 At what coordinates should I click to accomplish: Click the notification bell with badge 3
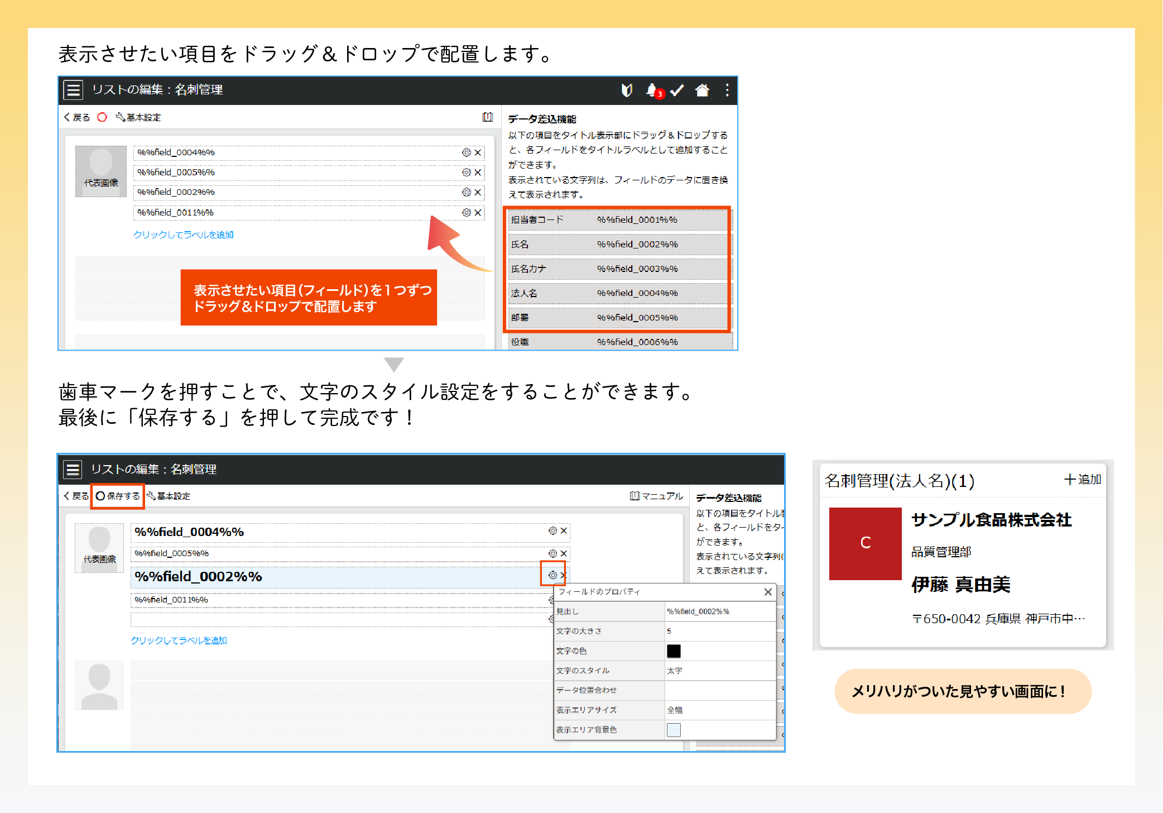tap(652, 90)
